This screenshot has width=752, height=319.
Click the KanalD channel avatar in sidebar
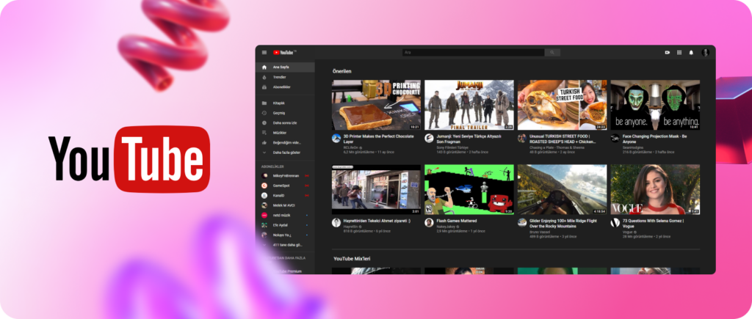[x=264, y=195]
